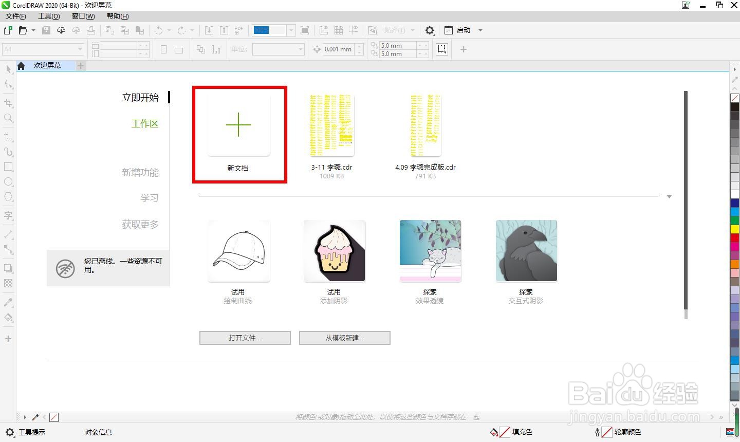Pick the red swatch in color palette
The width and height of the screenshot is (740, 442).
coord(735,238)
